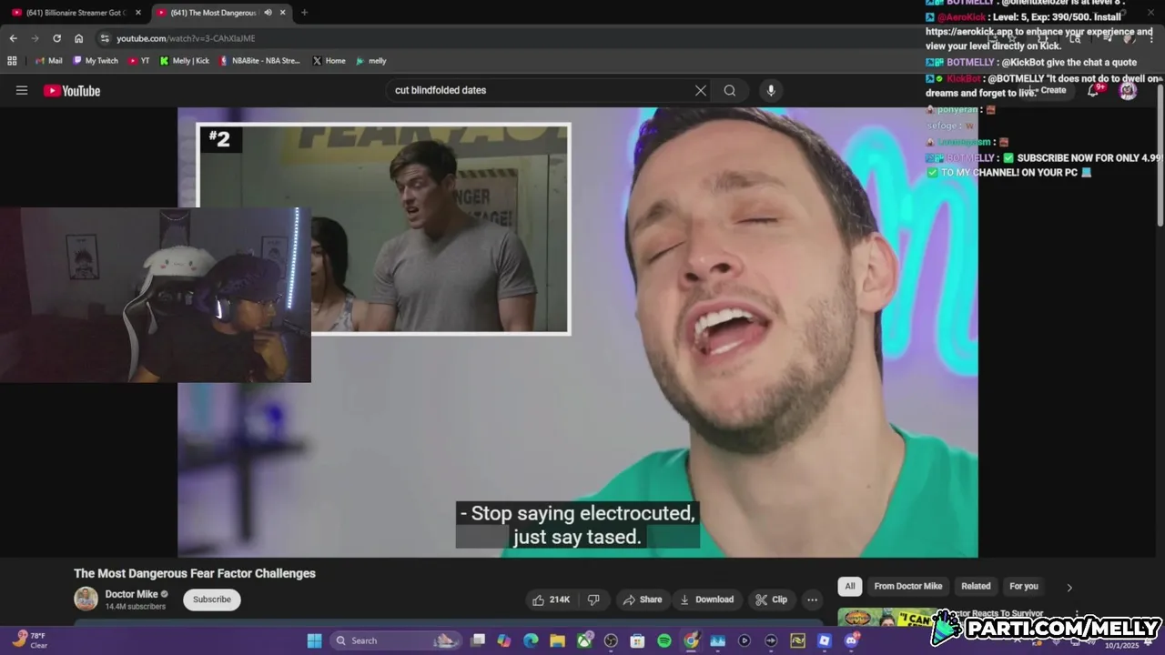The image size is (1165, 655).
Task: Create a Clip of the video
Action: click(x=771, y=600)
